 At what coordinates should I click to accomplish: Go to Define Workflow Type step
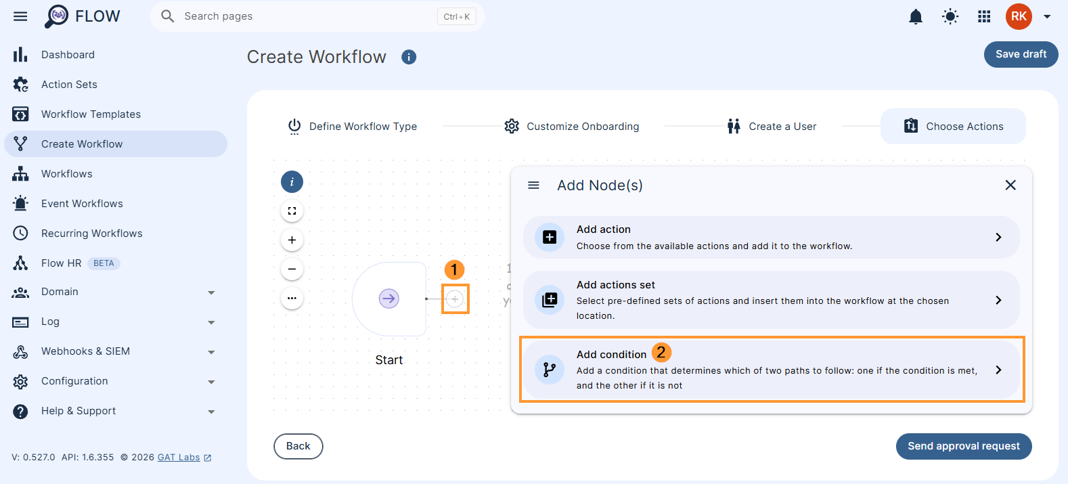(x=352, y=126)
